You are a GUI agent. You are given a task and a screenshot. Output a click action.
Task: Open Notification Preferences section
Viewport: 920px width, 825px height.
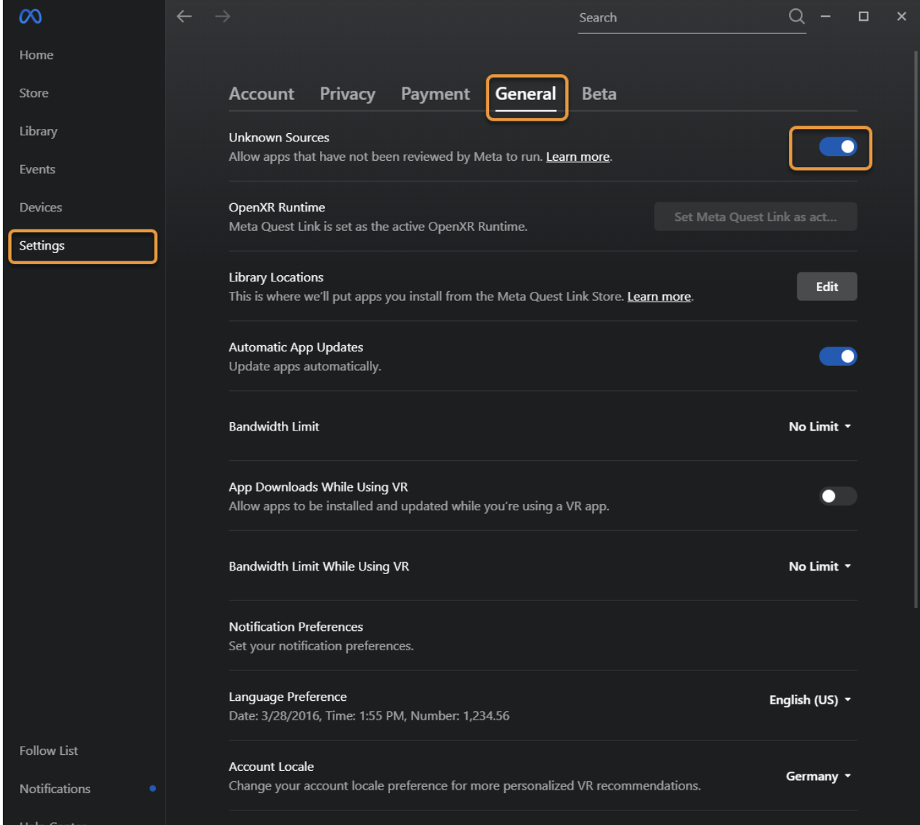click(542, 636)
